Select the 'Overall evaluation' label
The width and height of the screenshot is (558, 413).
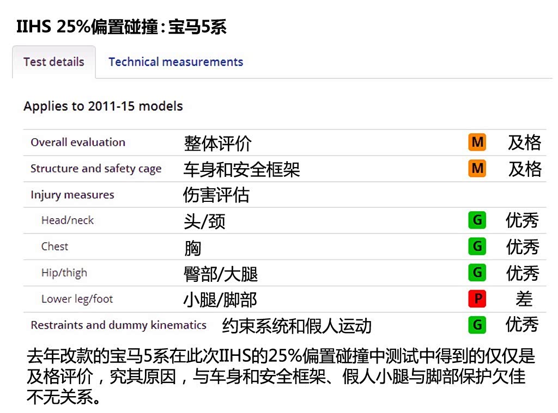(78, 142)
